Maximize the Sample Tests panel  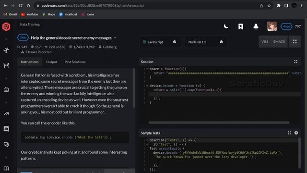[289, 133]
